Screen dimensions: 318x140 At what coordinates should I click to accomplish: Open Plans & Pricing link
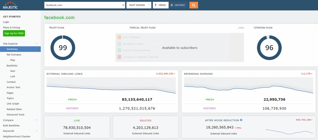click(x=11, y=27)
